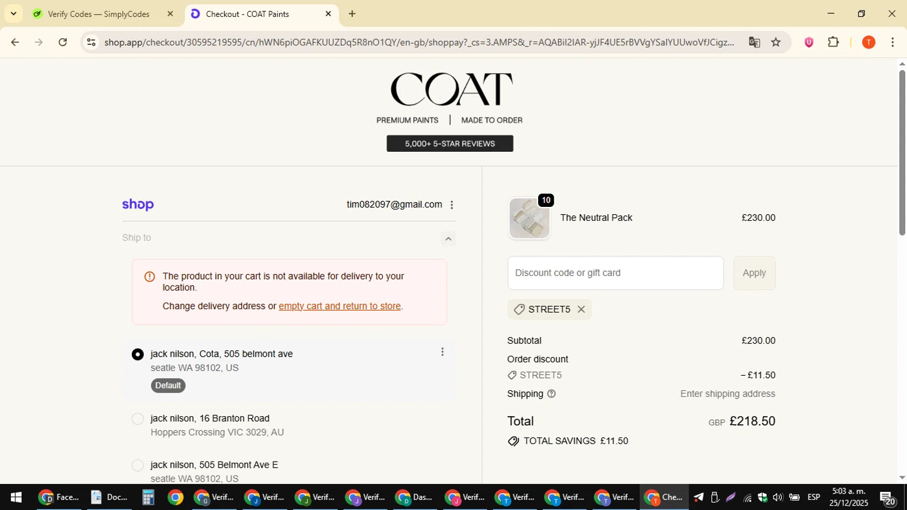This screenshot has width=907, height=510.
Task: Select the 505 Belmont Ave E address
Action: tap(137, 465)
